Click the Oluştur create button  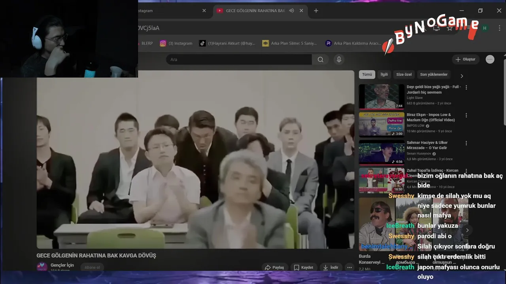click(466, 59)
